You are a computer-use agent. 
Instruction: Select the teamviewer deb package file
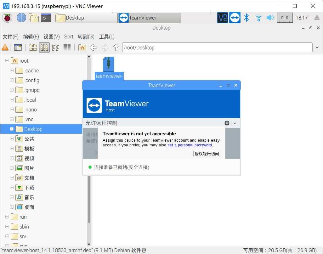(x=109, y=68)
